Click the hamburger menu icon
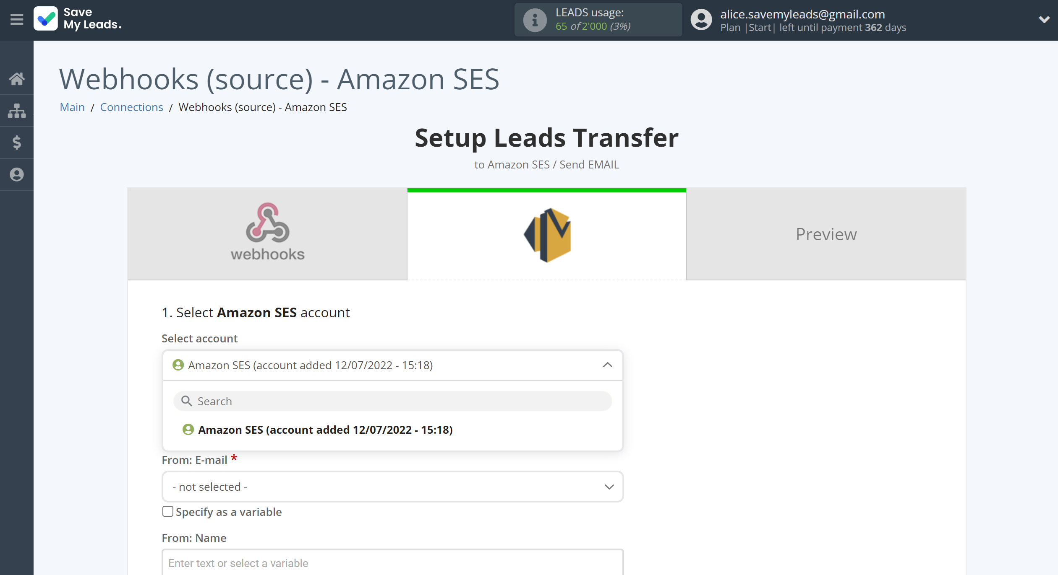Image resolution: width=1058 pixels, height=575 pixels. 16,19
